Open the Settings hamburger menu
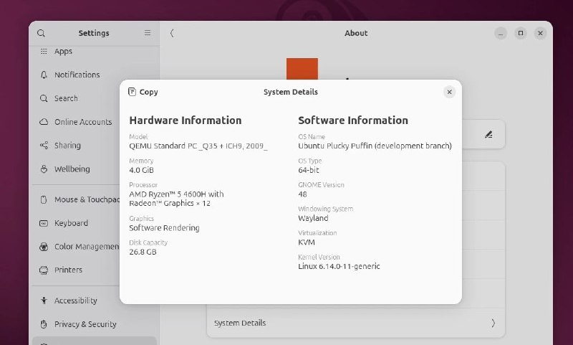573x345 pixels. (x=148, y=33)
